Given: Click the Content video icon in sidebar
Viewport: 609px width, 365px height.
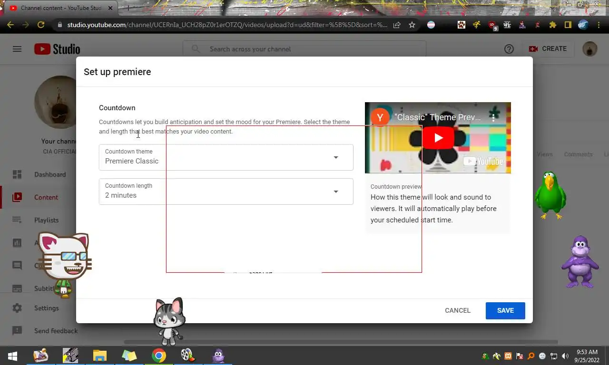Looking at the screenshot, I should point(17,197).
